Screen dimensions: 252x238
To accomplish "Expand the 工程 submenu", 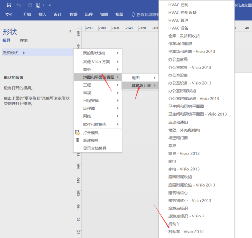I will [98, 85].
